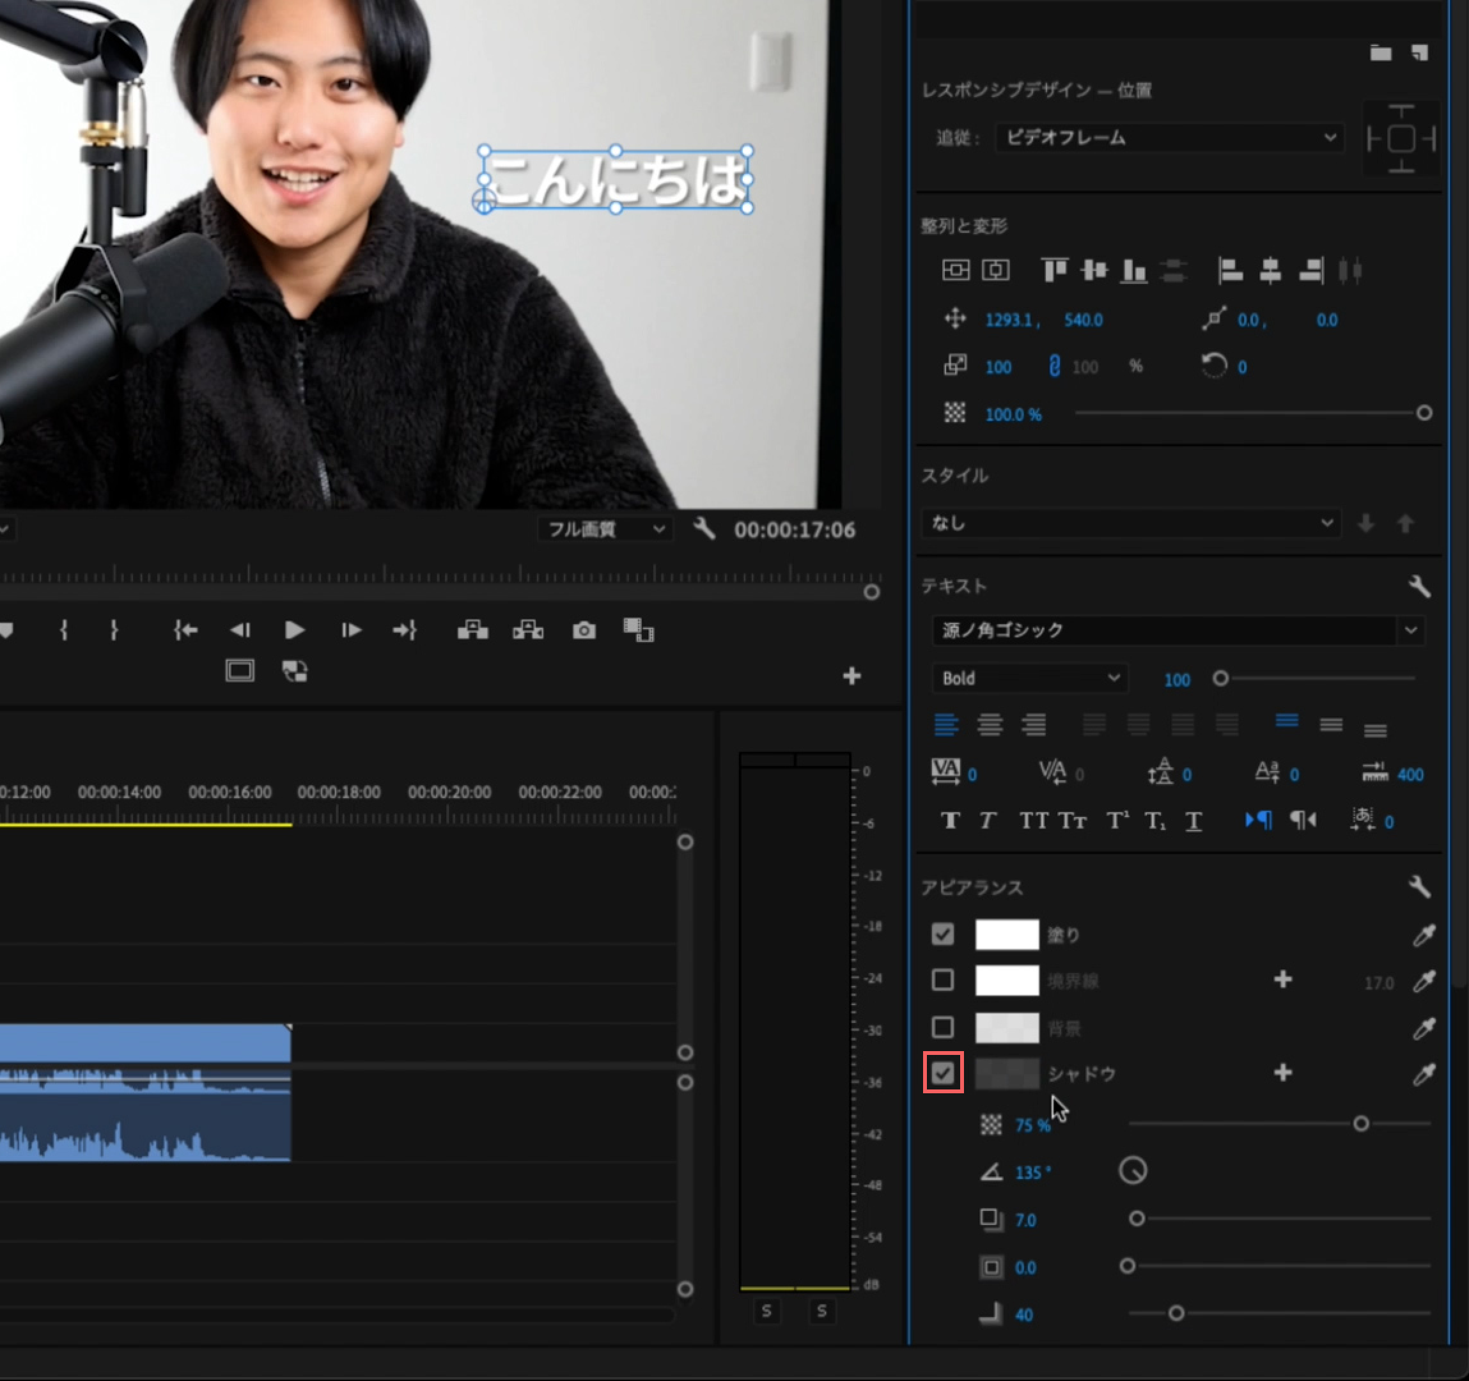Viewport: 1469px width, 1381px height.
Task: Click the 塗り fill color swatch
Action: pos(1006,935)
